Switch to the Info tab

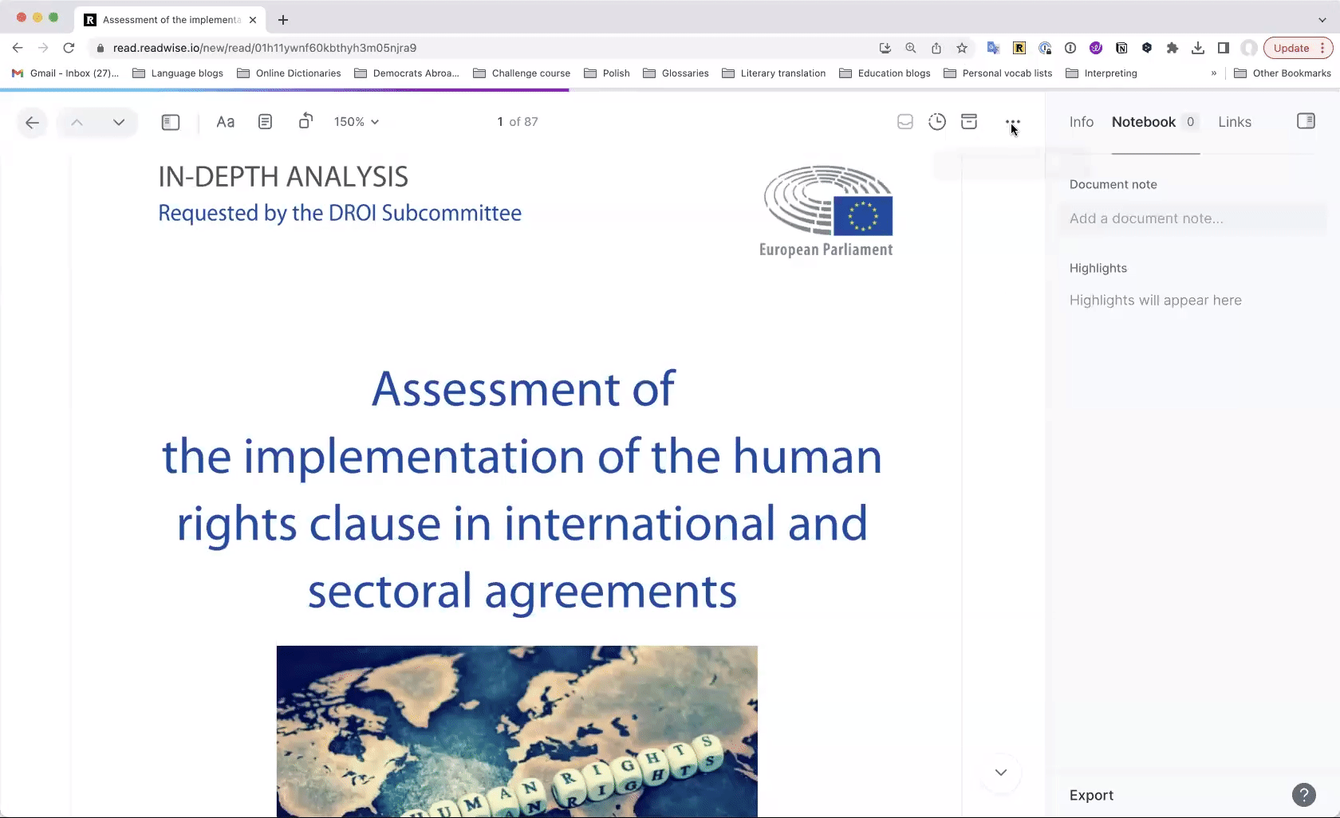1082,122
